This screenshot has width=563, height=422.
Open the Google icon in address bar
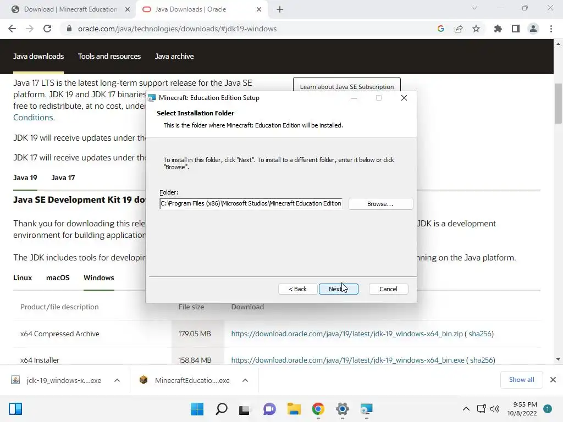click(441, 29)
